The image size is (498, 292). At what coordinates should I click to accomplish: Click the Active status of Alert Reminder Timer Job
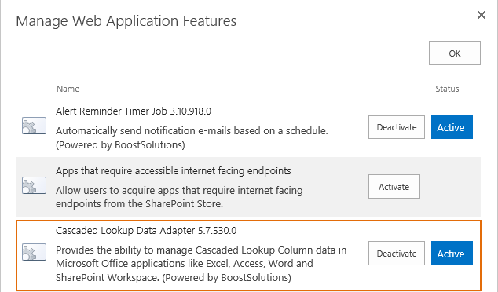click(452, 127)
